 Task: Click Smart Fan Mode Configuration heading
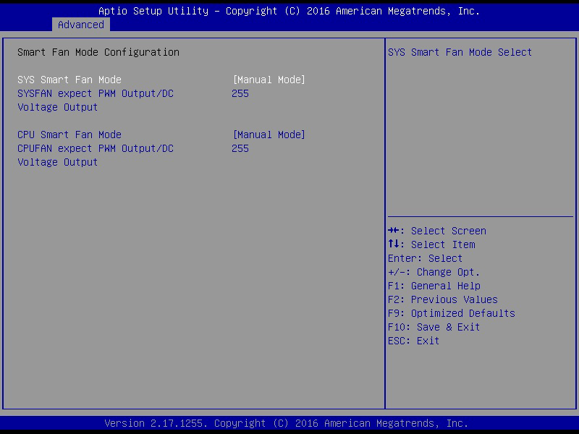pyautogui.click(x=98, y=52)
